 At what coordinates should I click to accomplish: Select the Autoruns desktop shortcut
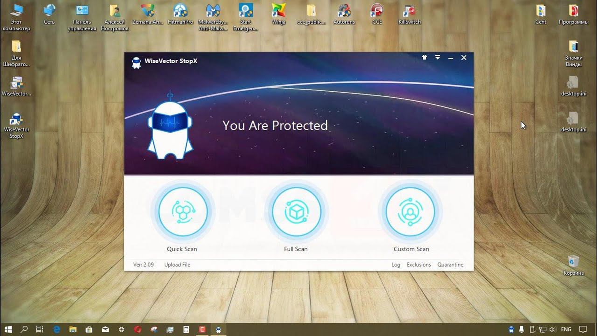click(x=344, y=14)
